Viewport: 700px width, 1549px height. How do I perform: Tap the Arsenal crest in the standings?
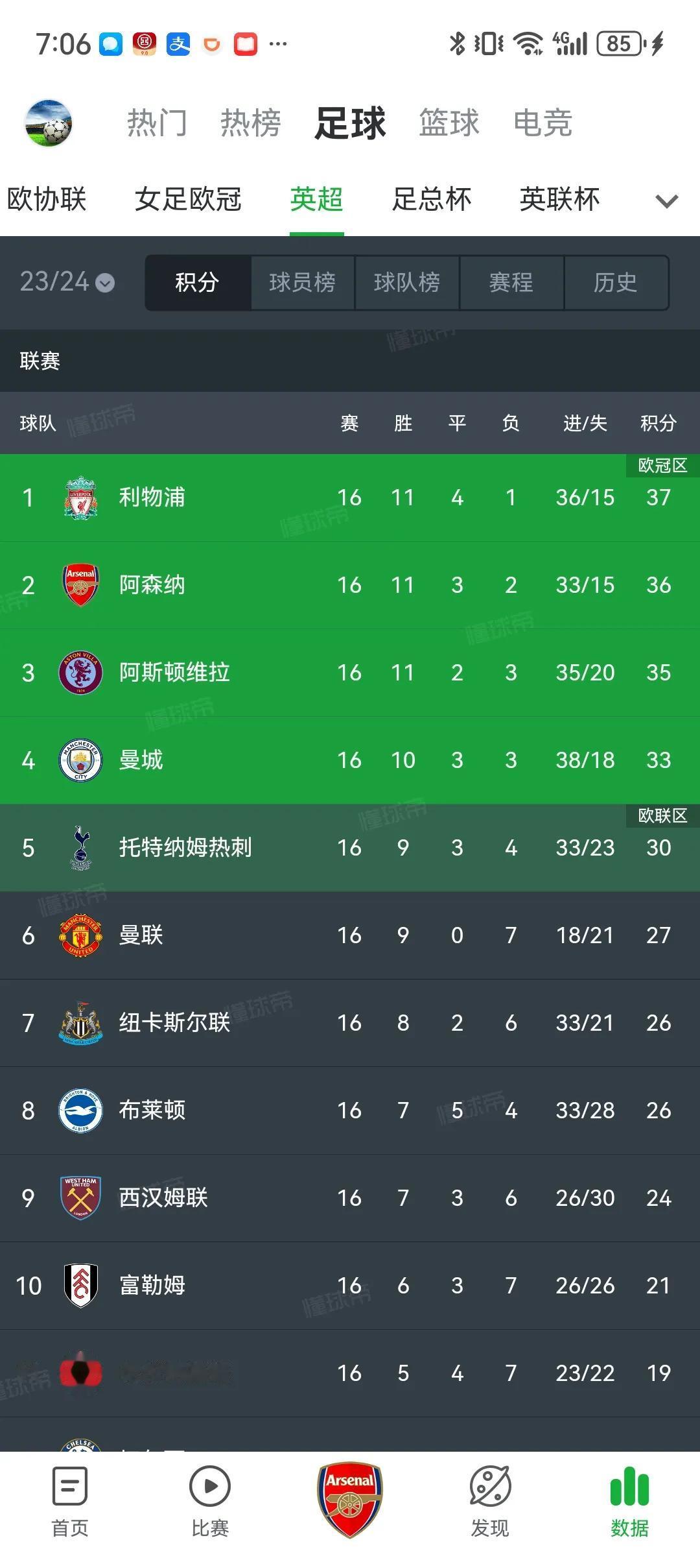[79, 585]
